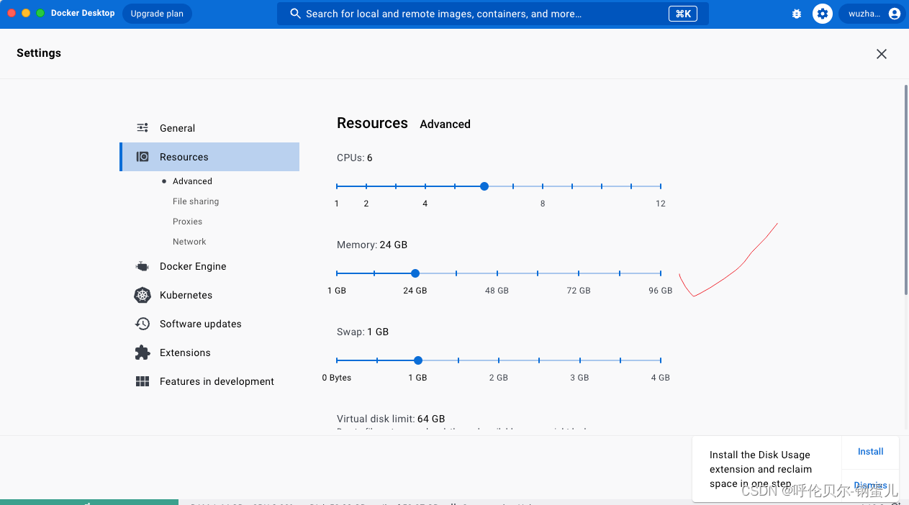Click the "Virtual disk limit: 64 GB" label
This screenshot has width=909, height=505.
[x=391, y=419]
